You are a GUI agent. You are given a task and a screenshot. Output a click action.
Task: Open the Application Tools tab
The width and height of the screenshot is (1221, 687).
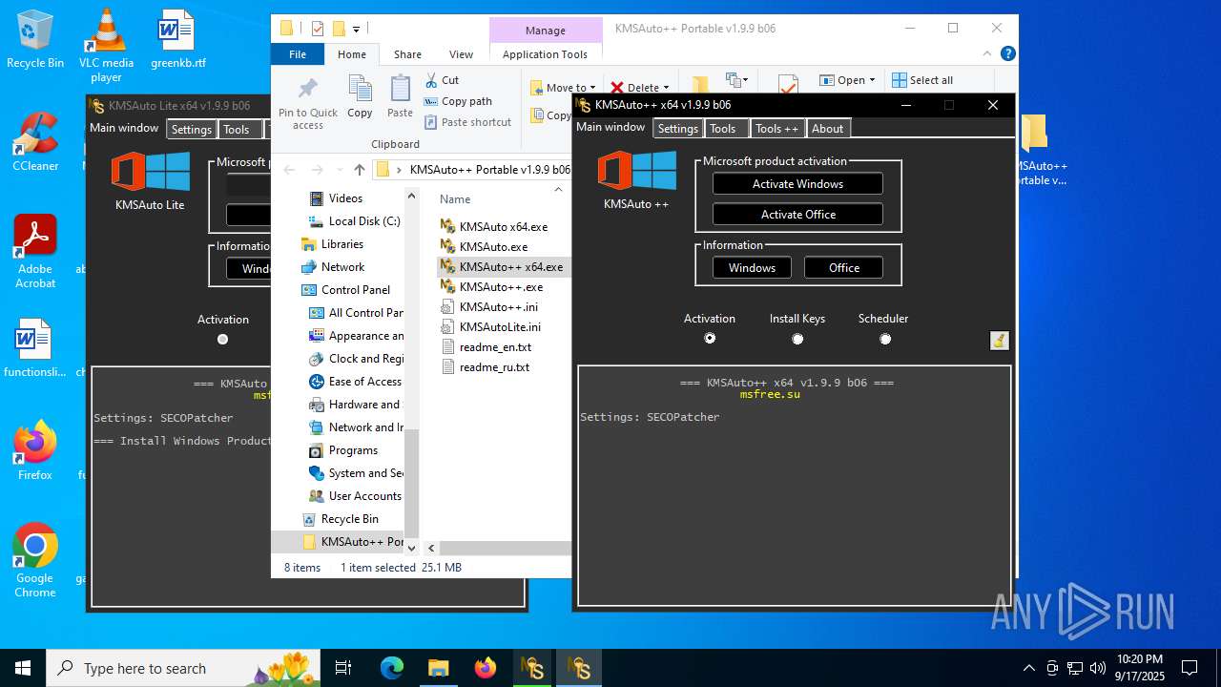coord(545,54)
